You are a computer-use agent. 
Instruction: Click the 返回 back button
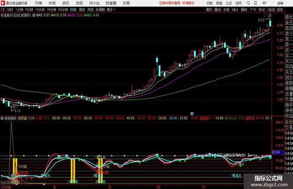click(x=280, y=10)
